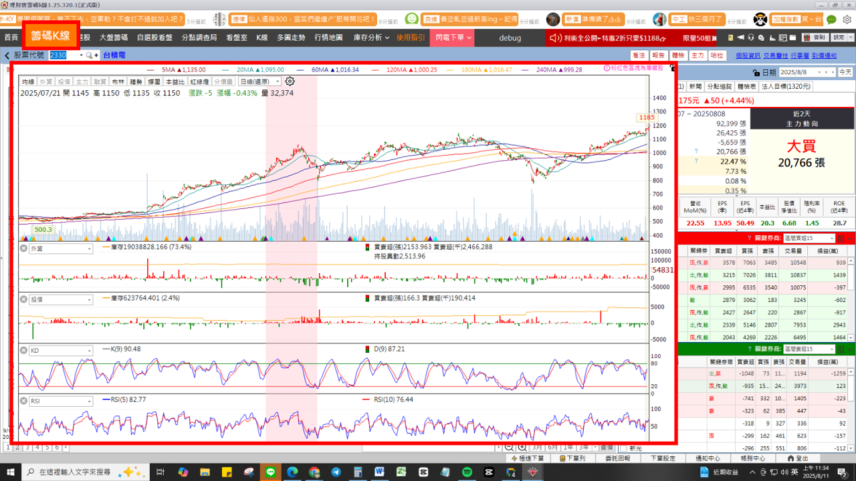
Task: Open the 外資 indicator selector dropdown
Action: point(61,249)
